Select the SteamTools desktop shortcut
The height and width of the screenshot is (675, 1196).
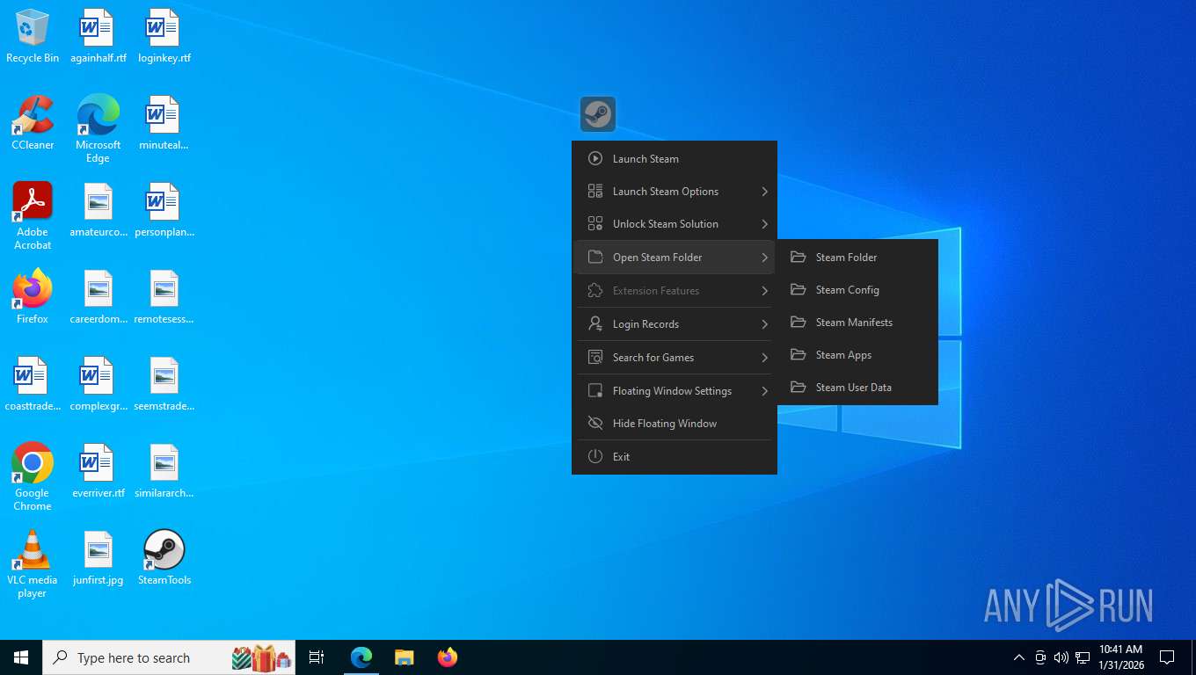tap(164, 558)
